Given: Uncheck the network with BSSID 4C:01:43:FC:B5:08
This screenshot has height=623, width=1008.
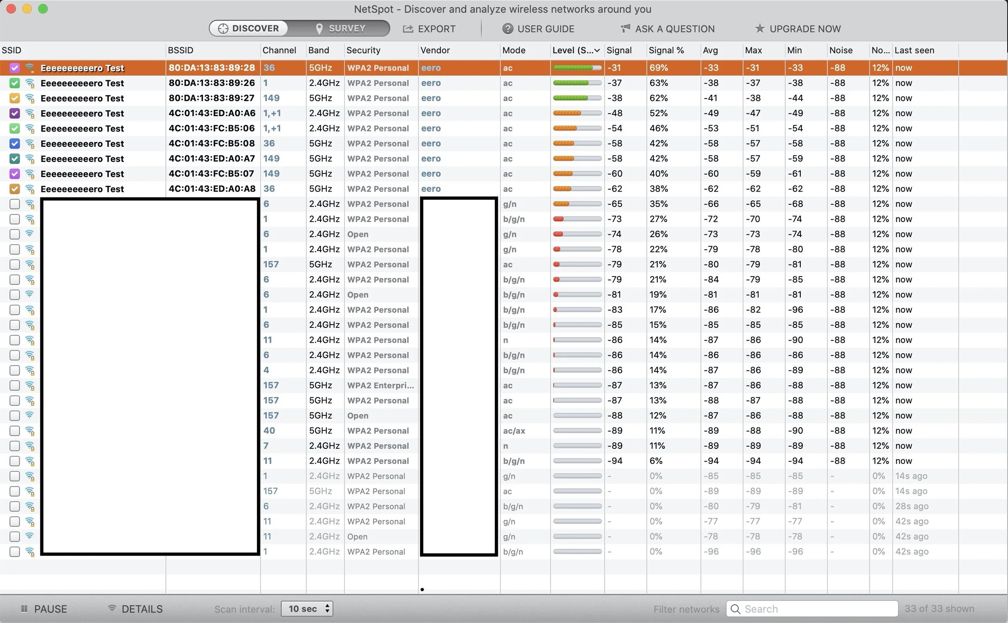Looking at the screenshot, I should [x=15, y=144].
